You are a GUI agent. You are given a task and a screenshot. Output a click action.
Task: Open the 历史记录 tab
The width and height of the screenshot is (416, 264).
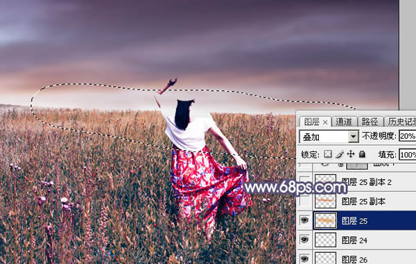coord(401,122)
